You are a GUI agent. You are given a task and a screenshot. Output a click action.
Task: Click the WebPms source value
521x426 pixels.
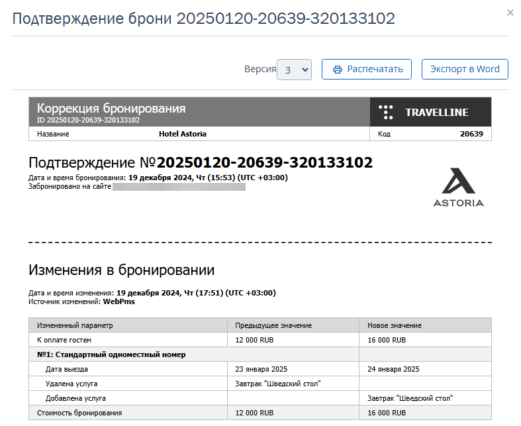coord(119,301)
